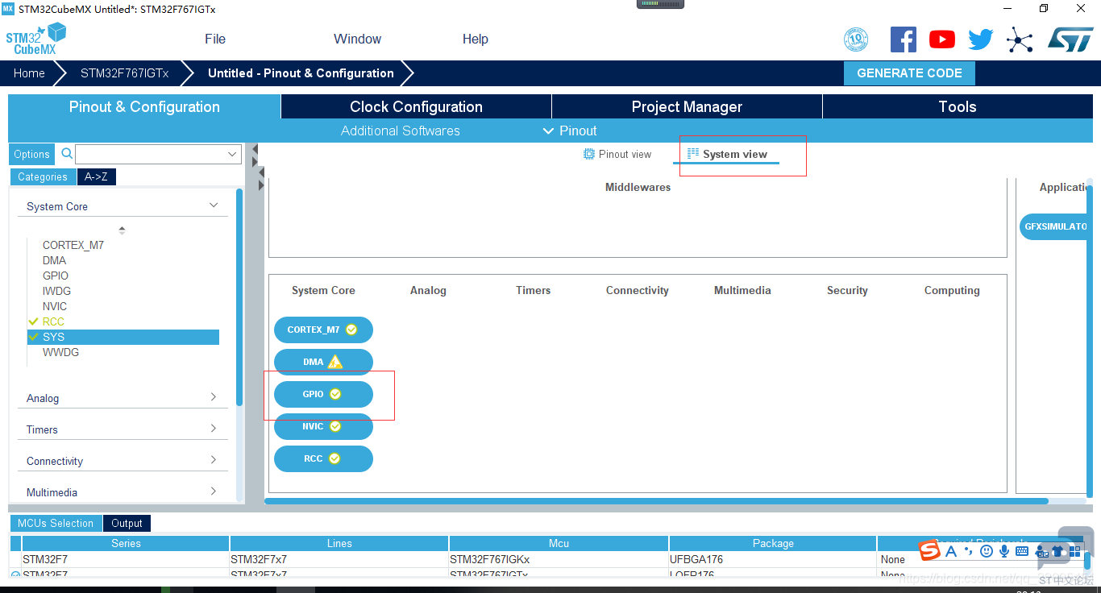Select DMA in the category tree
The image size is (1101, 593).
tap(54, 260)
